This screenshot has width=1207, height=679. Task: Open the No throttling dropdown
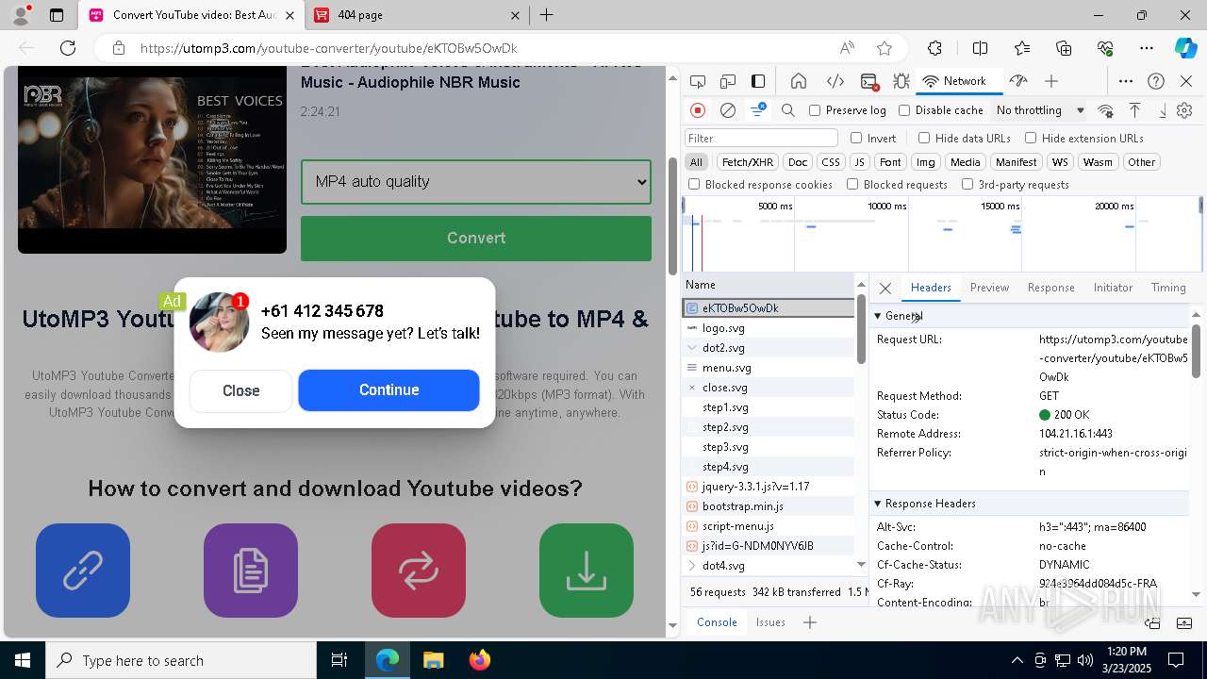1040,110
